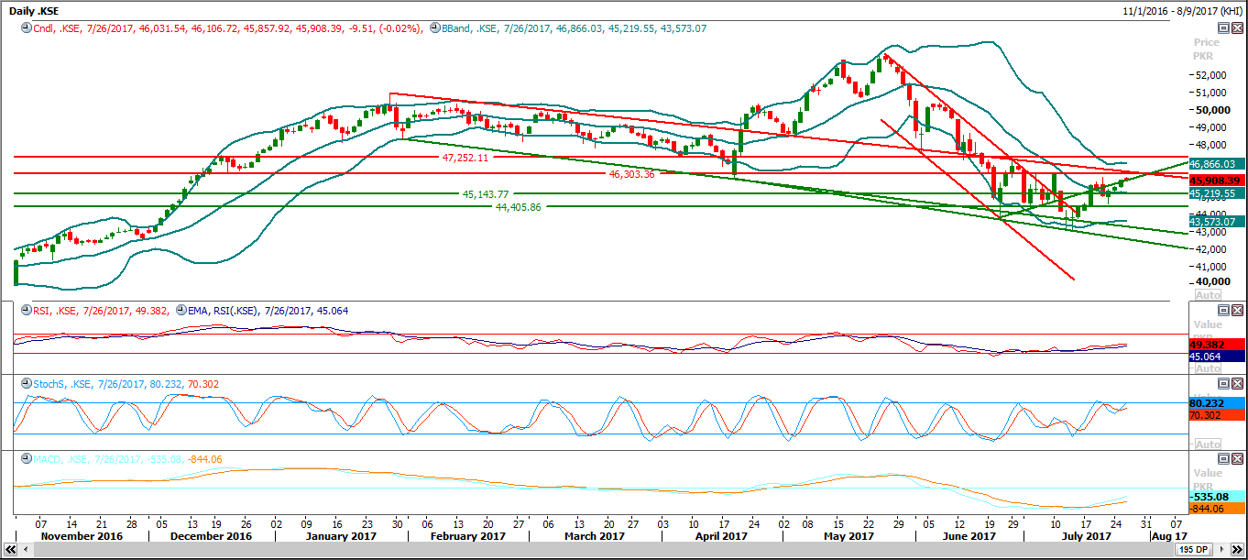Click the 45,143.77 support level label
Viewport: 1248px width, 560px height.
pos(485,194)
